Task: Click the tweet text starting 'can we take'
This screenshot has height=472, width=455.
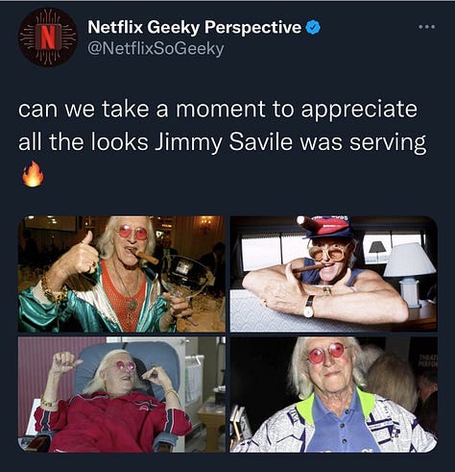Action: tap(222, 126)
